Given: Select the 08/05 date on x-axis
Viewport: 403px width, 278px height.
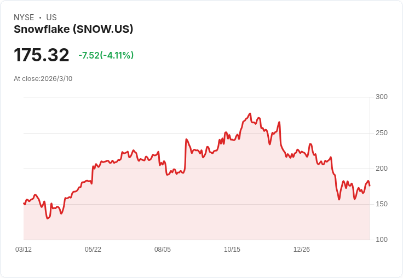Looking at the screenshot, I should pyautogui.click(x=163, y=250).
